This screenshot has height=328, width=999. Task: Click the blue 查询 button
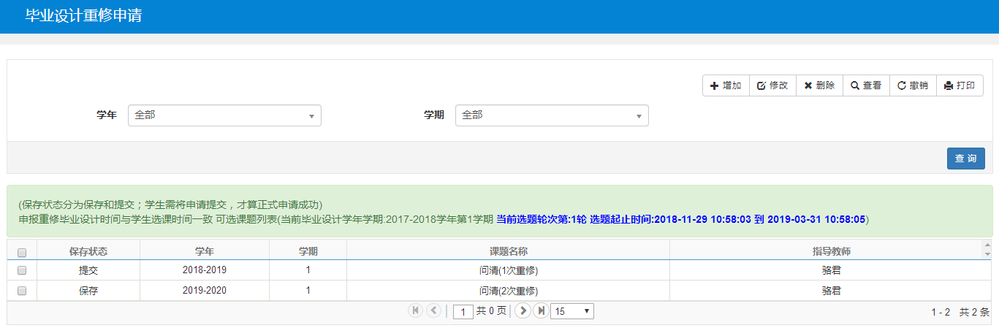tap(965, 159)
